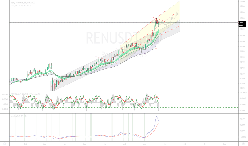Screen dimensions: 248x146
Task: Toggle auto scale with the A button
Action: (x=243, y=144)
